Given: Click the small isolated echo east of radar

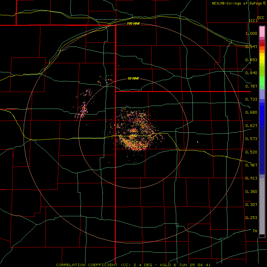Looking at the screenshot, I should click(x=198, y=142).
